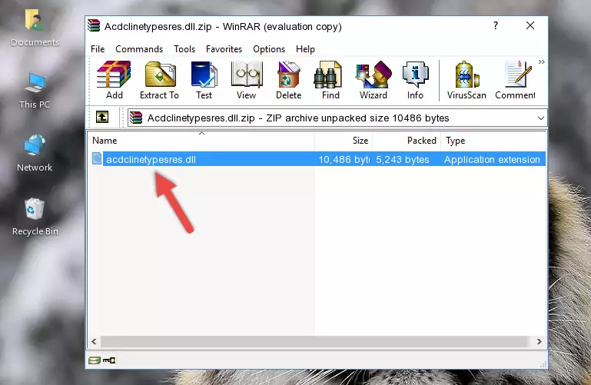Viewport: 591px width, 385px height.
Task: Click the Application extension type cell
Action: pyautogui.click(x=492, y=159)
